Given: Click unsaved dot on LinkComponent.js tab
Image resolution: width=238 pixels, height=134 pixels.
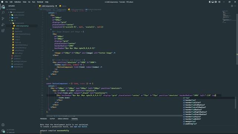Looking at the screenshot, I should [x=56, y=6].
